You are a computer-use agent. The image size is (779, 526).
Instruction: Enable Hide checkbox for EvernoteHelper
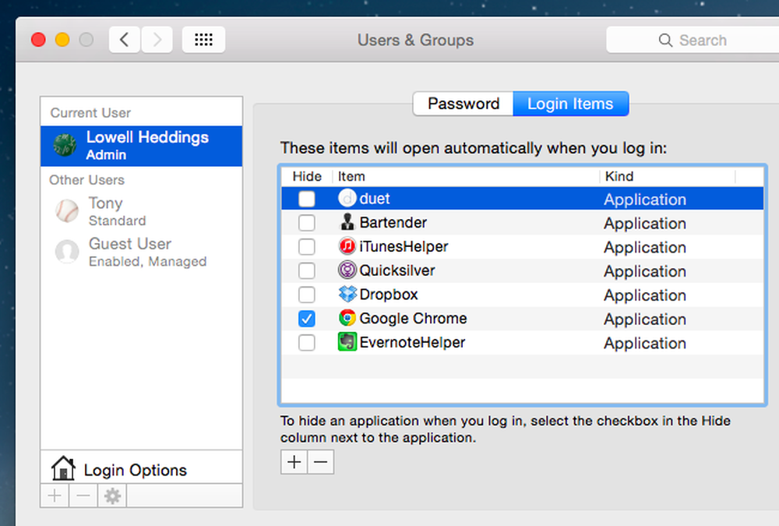coord(306,343)
